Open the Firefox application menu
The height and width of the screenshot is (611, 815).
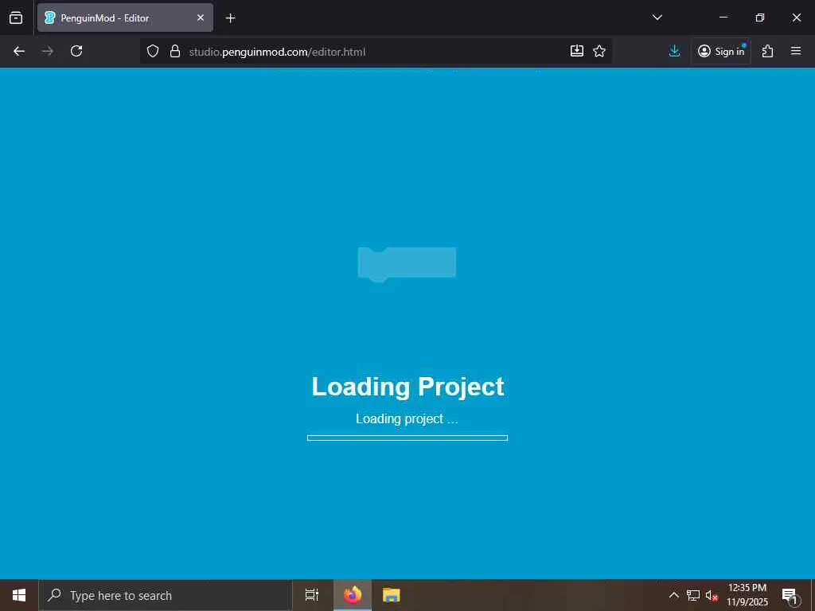796,51
